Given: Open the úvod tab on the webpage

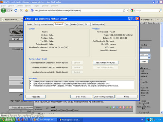Looking at the screenshot, I should coord(16,39).
